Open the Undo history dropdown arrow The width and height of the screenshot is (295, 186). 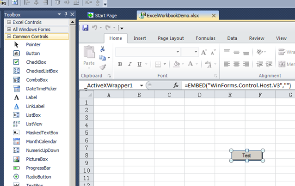pyautogui.click(x=101, y=28)
